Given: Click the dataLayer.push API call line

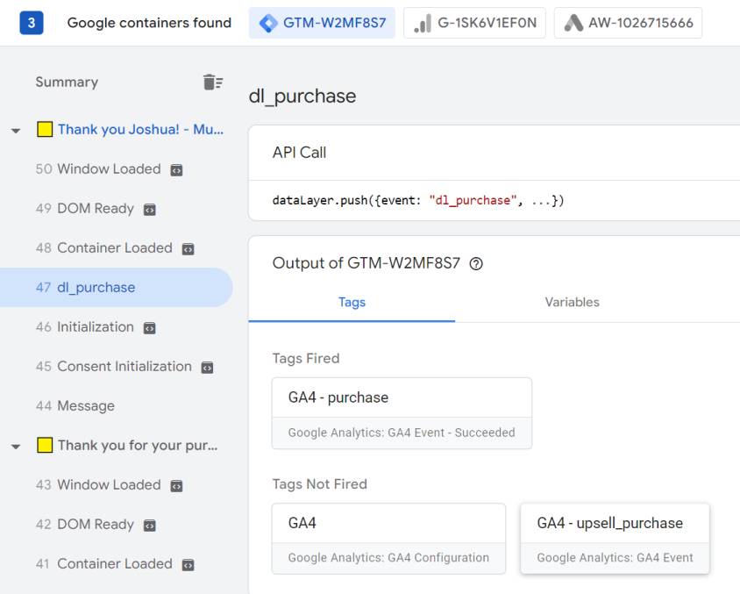Looking at the screenshot, I should [x=418, y=200].
